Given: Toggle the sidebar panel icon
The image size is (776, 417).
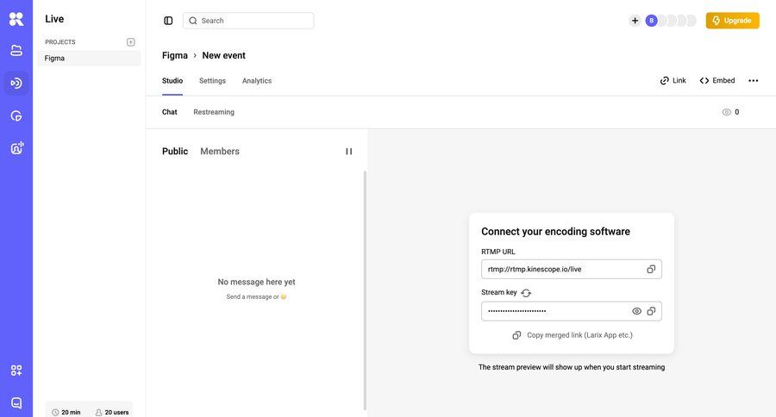Looking at the screenshot, I should [168, 21].
